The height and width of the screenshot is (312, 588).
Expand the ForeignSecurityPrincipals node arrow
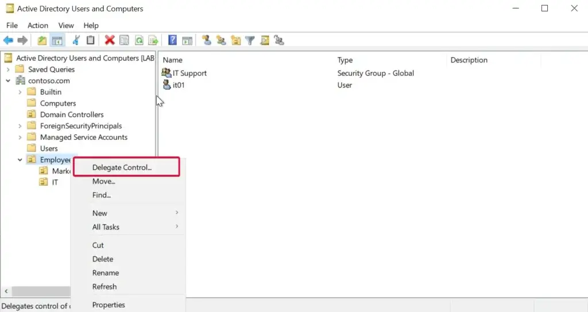coord(20,126)
